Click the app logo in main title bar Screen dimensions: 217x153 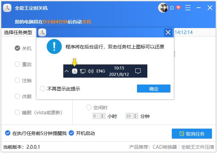[x=7, y=8]
